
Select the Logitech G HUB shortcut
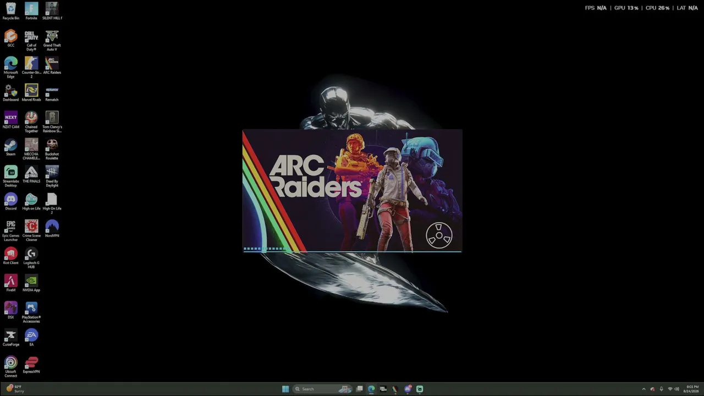[31, 258]
